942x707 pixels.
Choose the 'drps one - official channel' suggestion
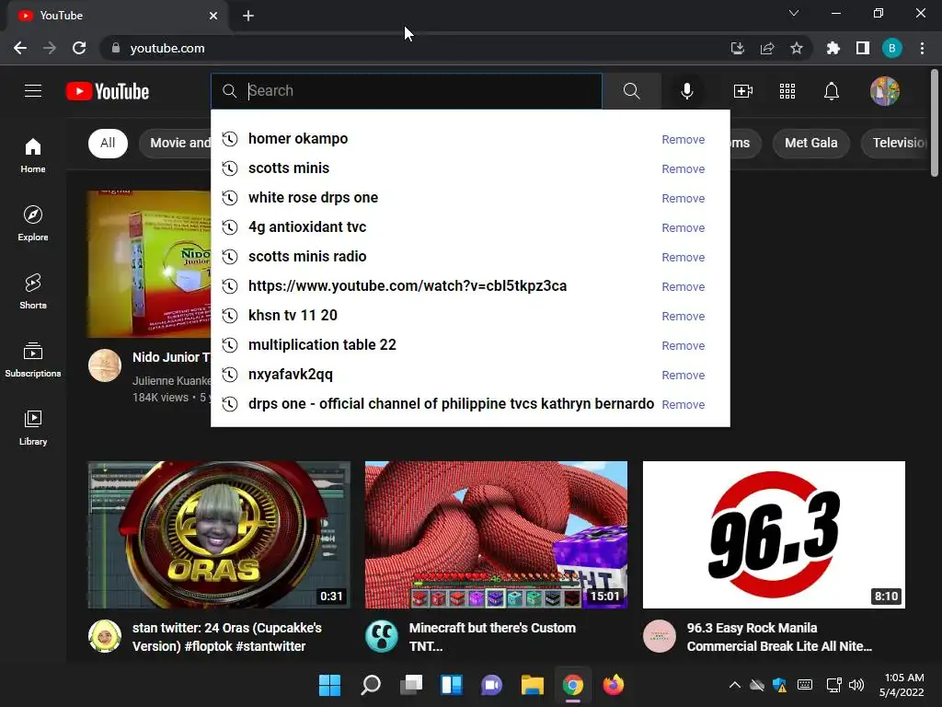tap(451, 404)
